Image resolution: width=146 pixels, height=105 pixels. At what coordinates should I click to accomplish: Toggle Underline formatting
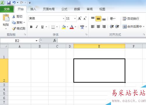pyautogui.click(x=42, y=27)
